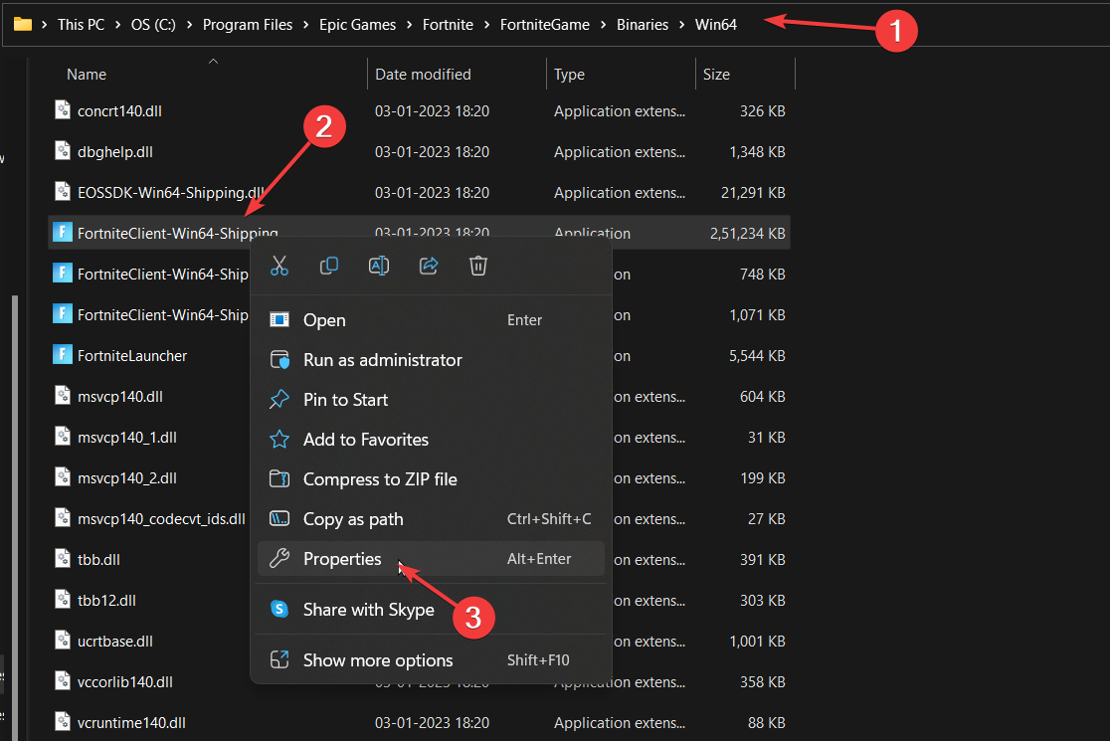Sort by the Type column header
Screen dimensions: 1110x741
coord(569,75)
